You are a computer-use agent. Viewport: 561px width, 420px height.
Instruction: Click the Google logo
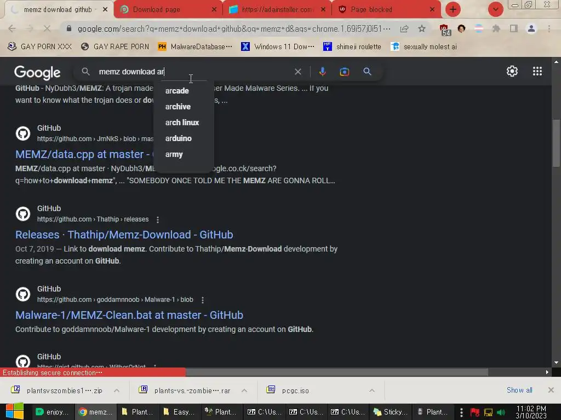(x=37, y=73)
